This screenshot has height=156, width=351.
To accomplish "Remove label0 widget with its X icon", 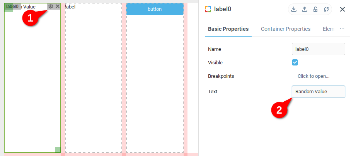I will (58, 7).
